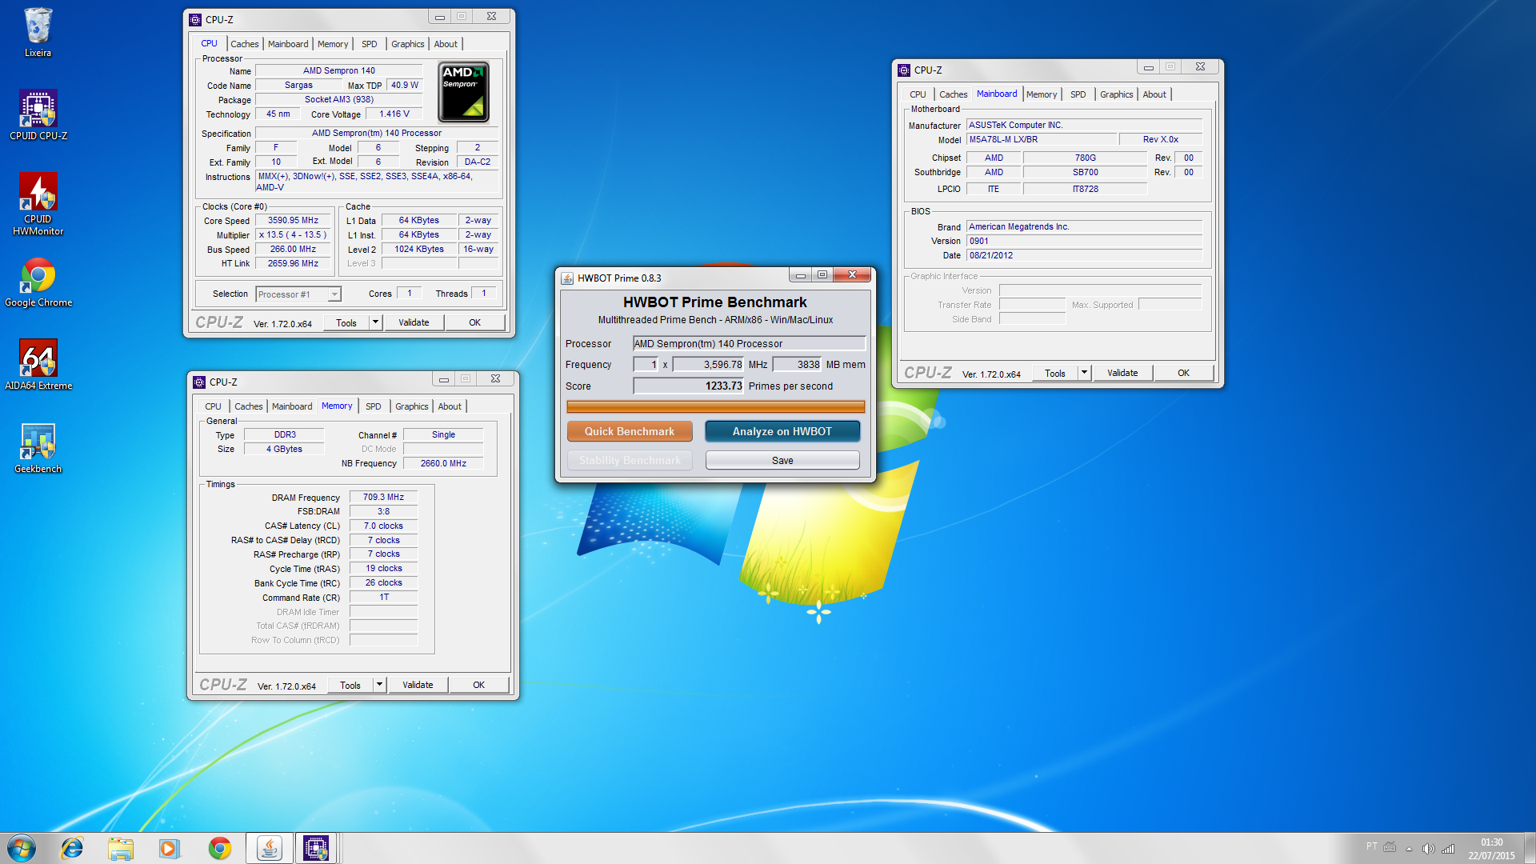
Task: Click BIOS date 08/21/2012
Action: 1084,255
